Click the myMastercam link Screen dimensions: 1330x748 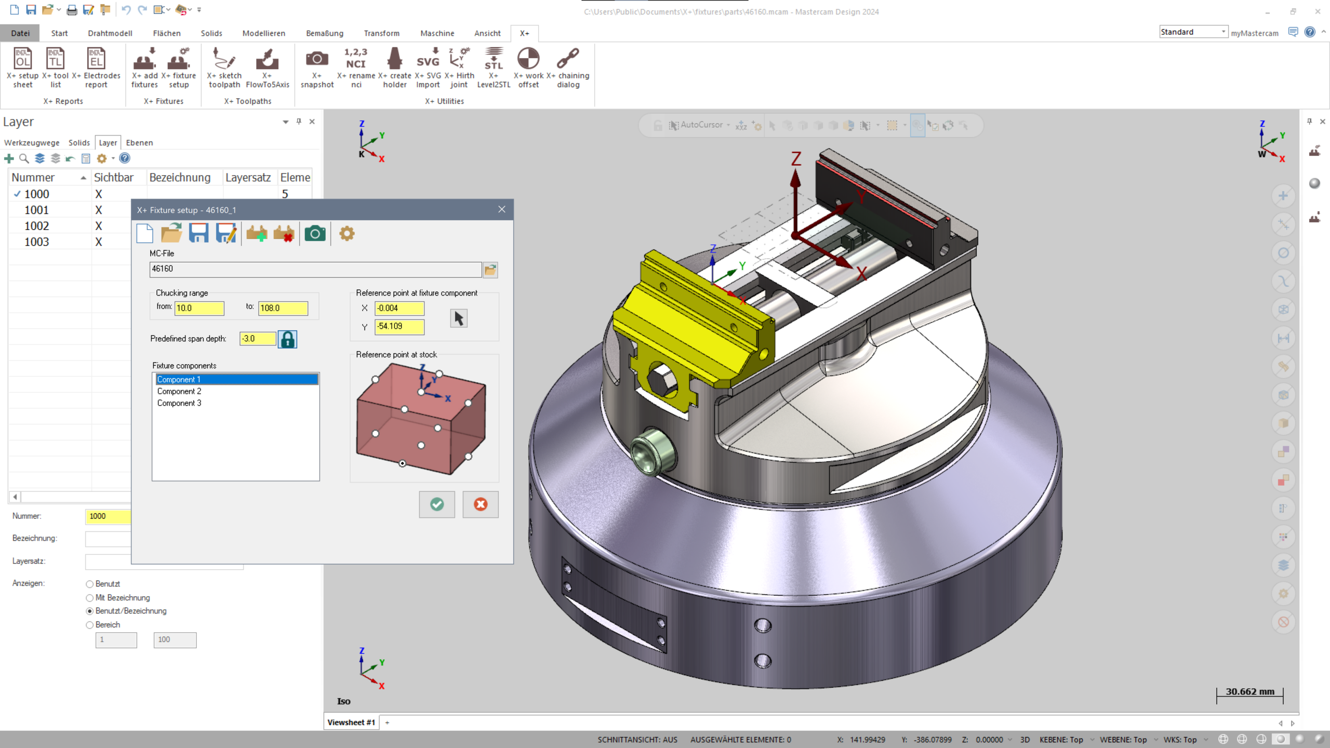(1255, 33)
